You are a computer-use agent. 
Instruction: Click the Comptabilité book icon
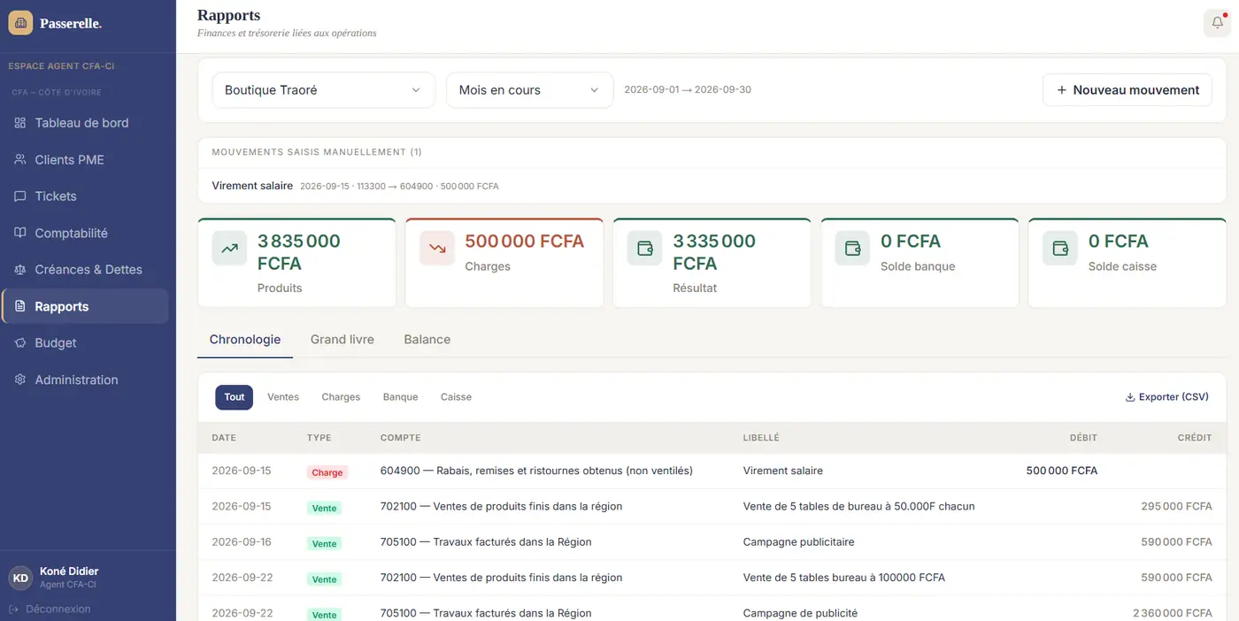coord(20,234)
